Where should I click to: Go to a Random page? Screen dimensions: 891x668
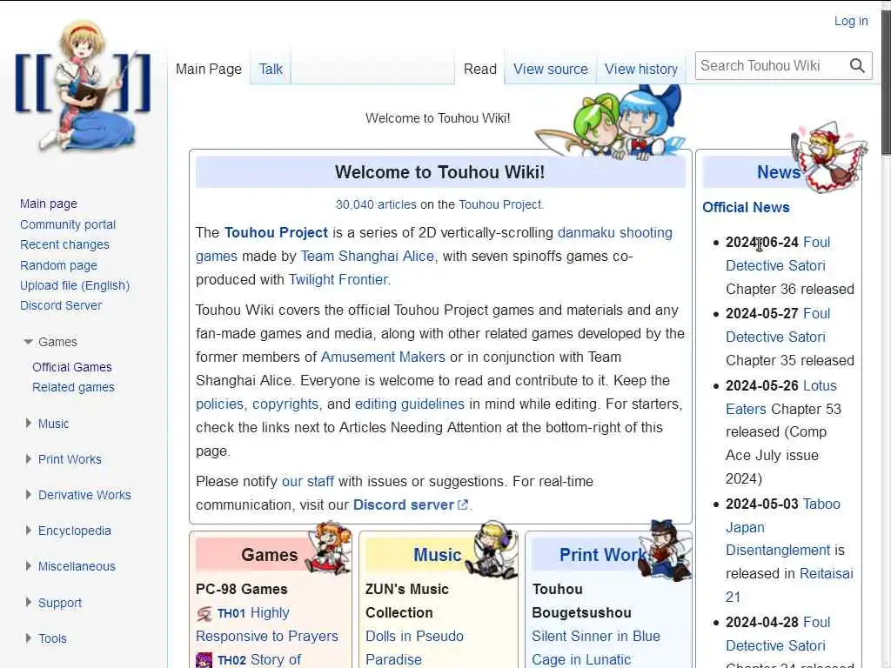[x=58, y=265]
